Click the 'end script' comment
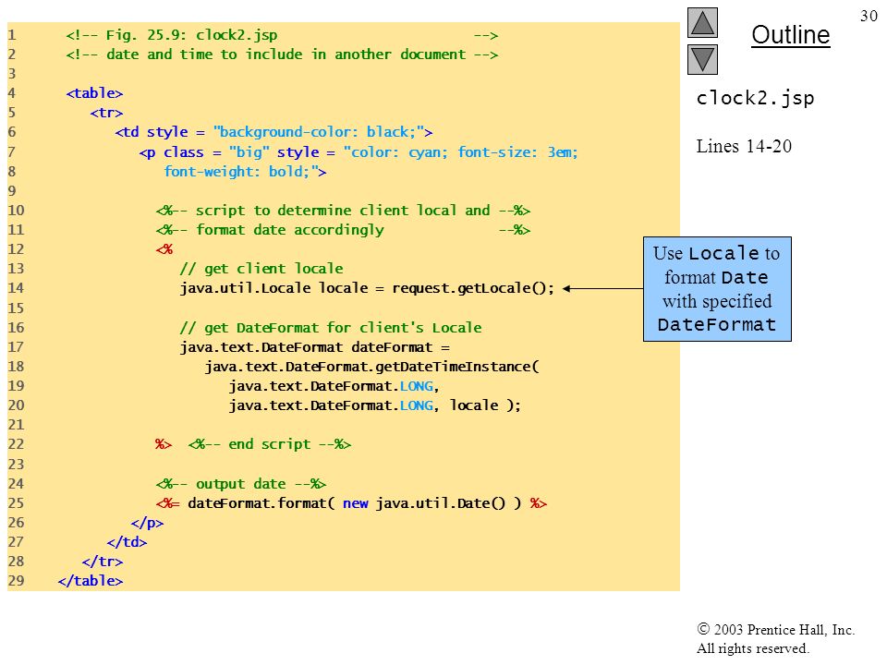 pos(270,444)
